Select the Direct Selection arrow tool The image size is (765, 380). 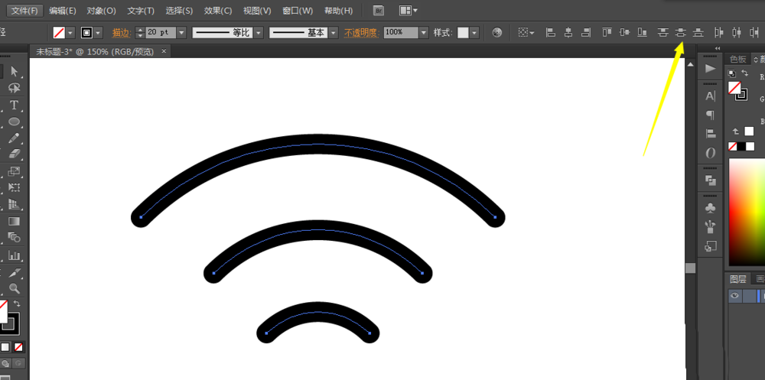(14, 72)
